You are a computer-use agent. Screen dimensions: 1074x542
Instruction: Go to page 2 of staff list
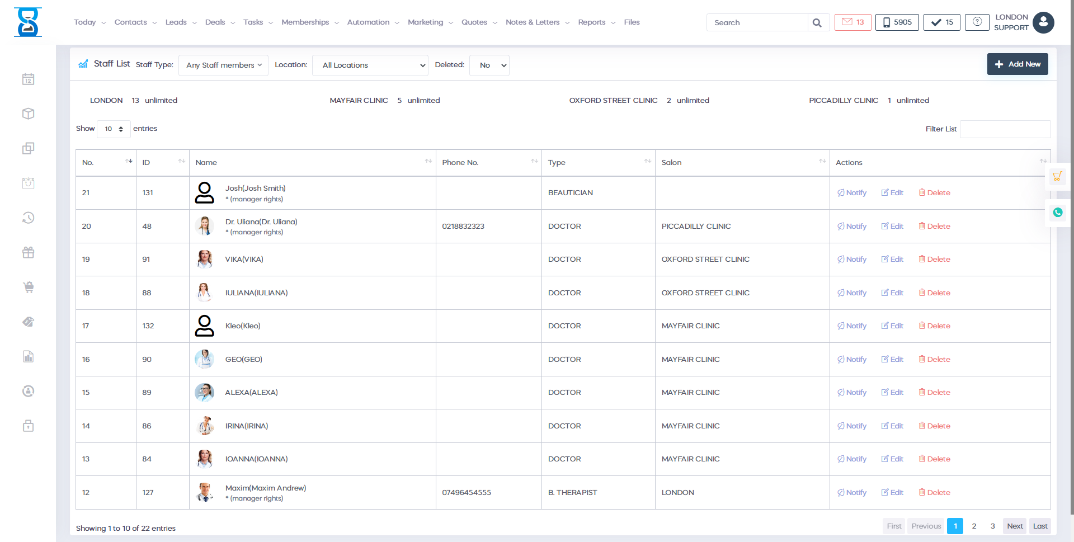tap(974, 526)
